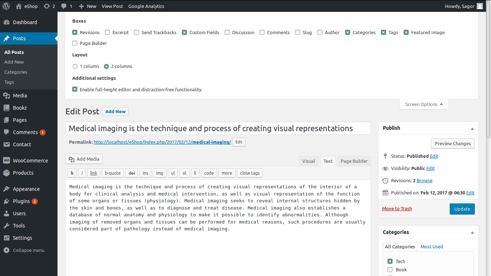Collapse the Publish metabox arrow
The width and height of the screenshot is (491, 276).
pos(472,128)
